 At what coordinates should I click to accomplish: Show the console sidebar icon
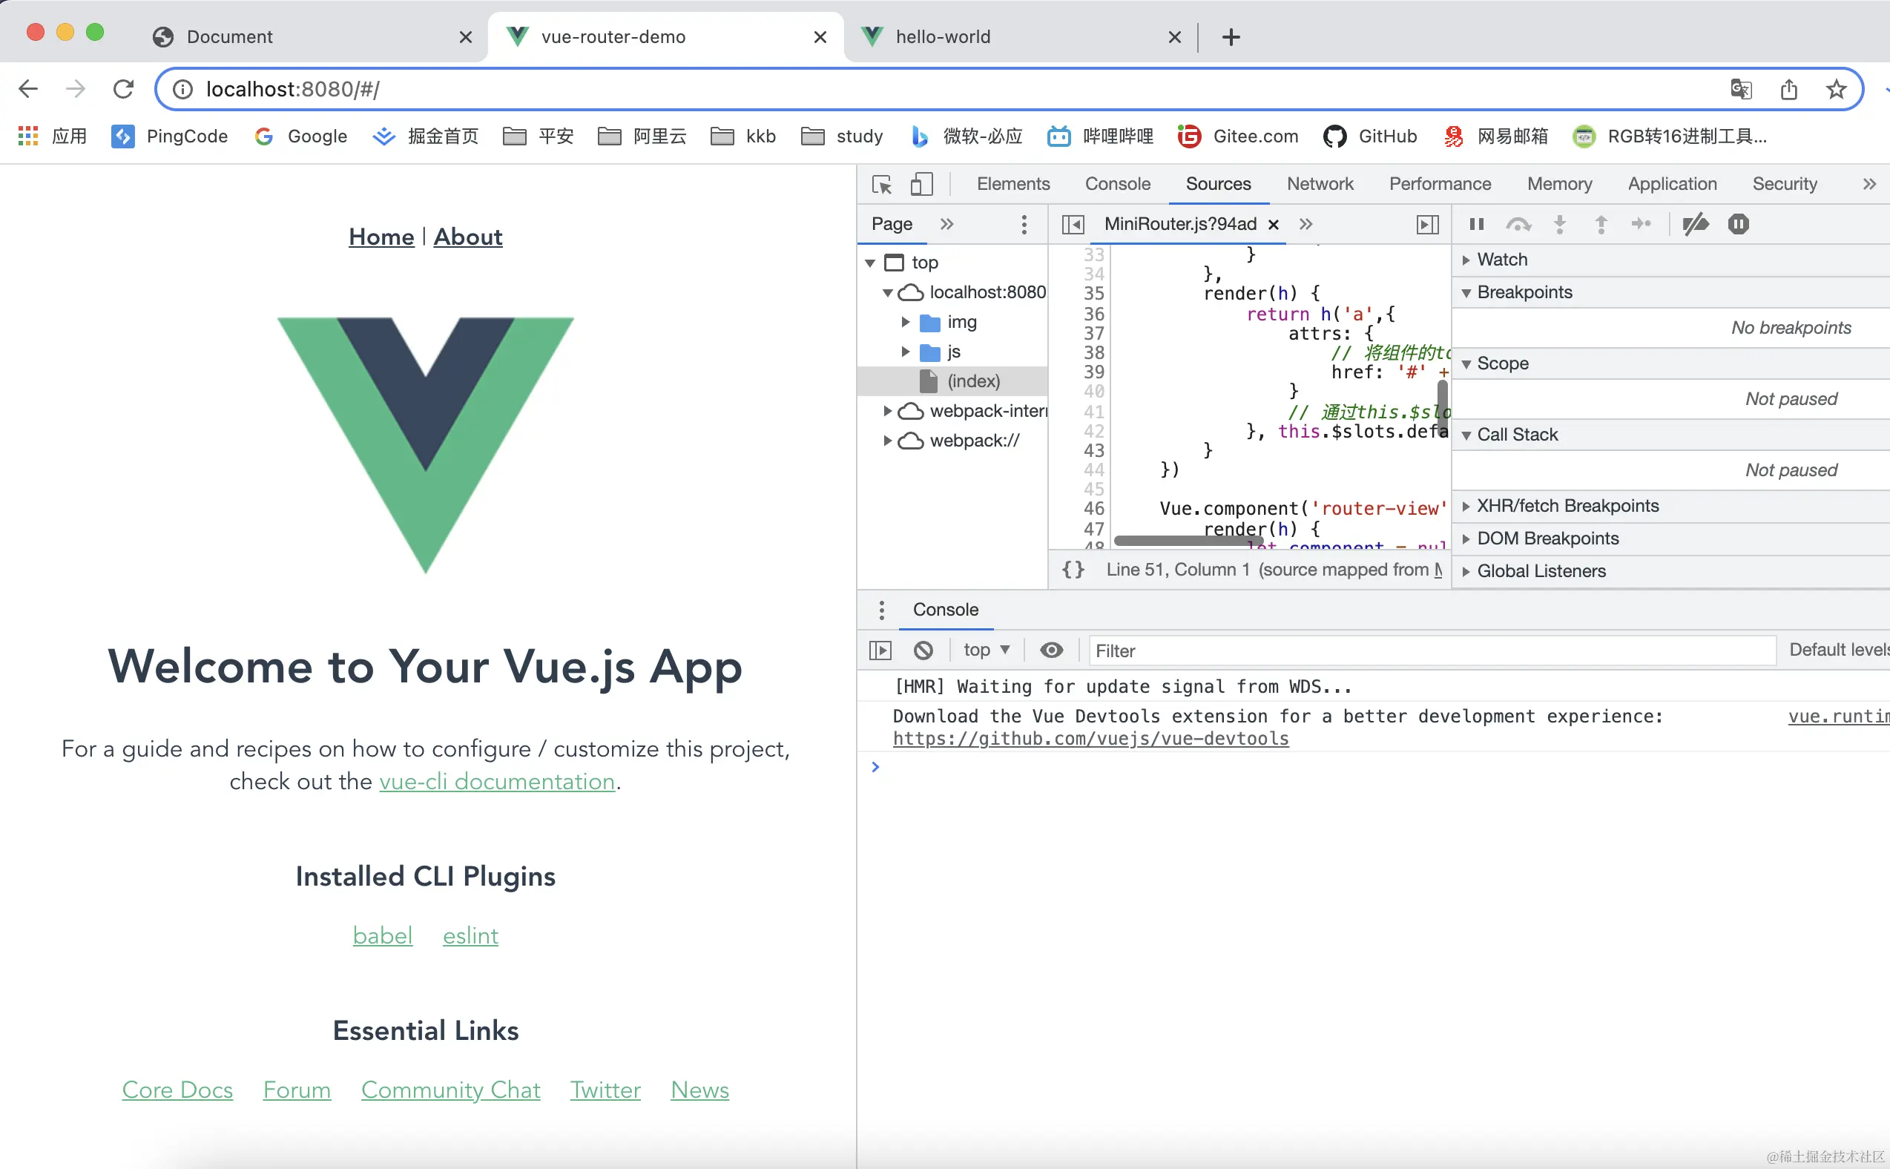[x=880, y=651]
